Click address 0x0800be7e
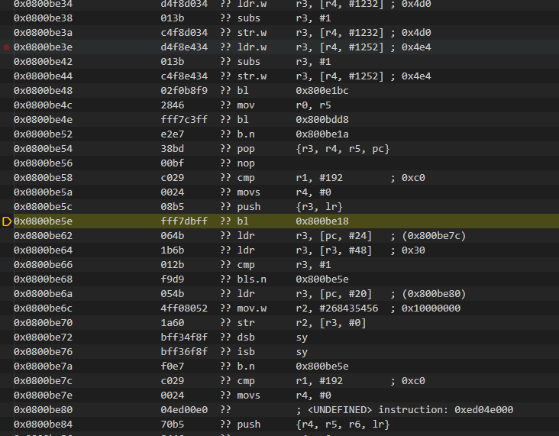This screenshot has height=436, width=559. click(x=43, y=396)
